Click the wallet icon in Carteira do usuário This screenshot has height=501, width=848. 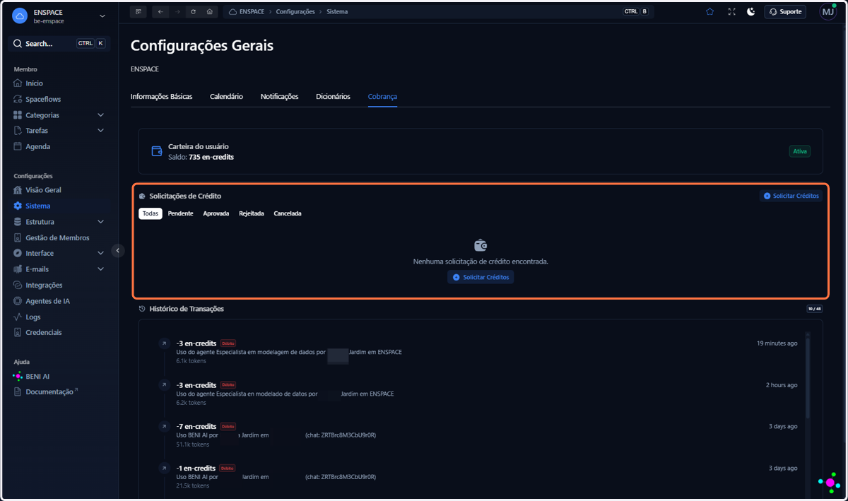point(157,151)
